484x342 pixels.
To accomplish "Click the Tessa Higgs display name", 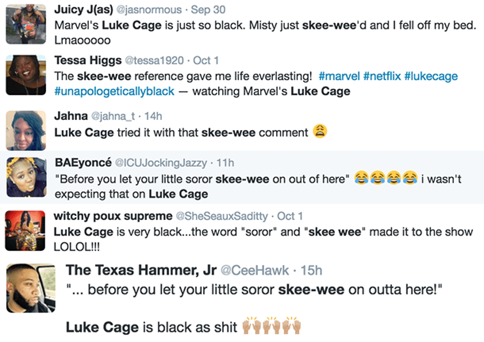I will click(88, 60).
